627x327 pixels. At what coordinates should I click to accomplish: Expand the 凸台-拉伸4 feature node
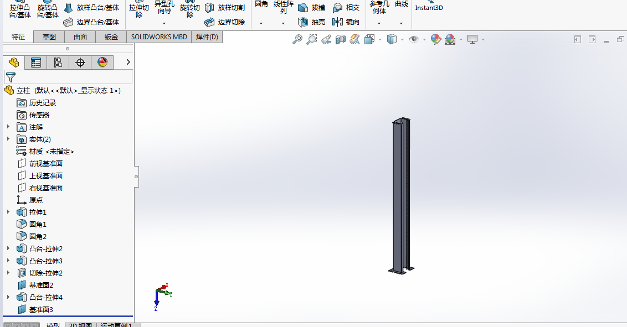pyautogui.click(x=8, y=297)
